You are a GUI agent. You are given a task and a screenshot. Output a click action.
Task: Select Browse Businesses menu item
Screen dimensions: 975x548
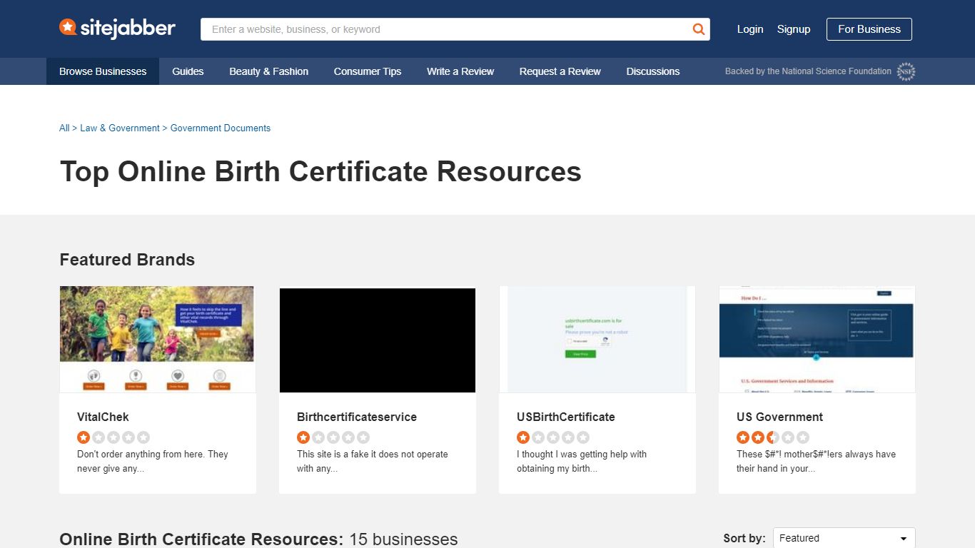point(103,71)
